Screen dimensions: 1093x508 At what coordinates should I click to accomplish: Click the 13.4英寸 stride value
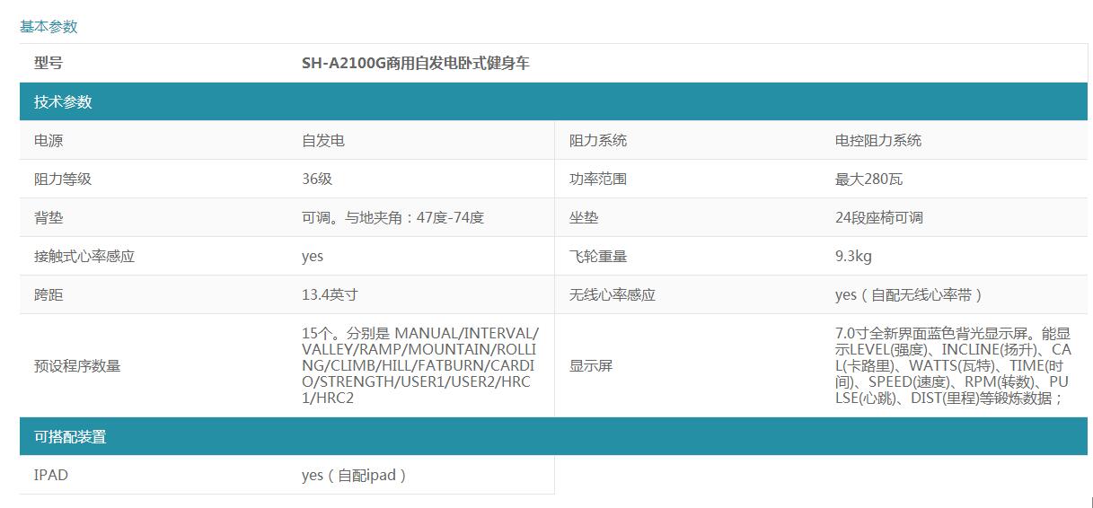329,294
